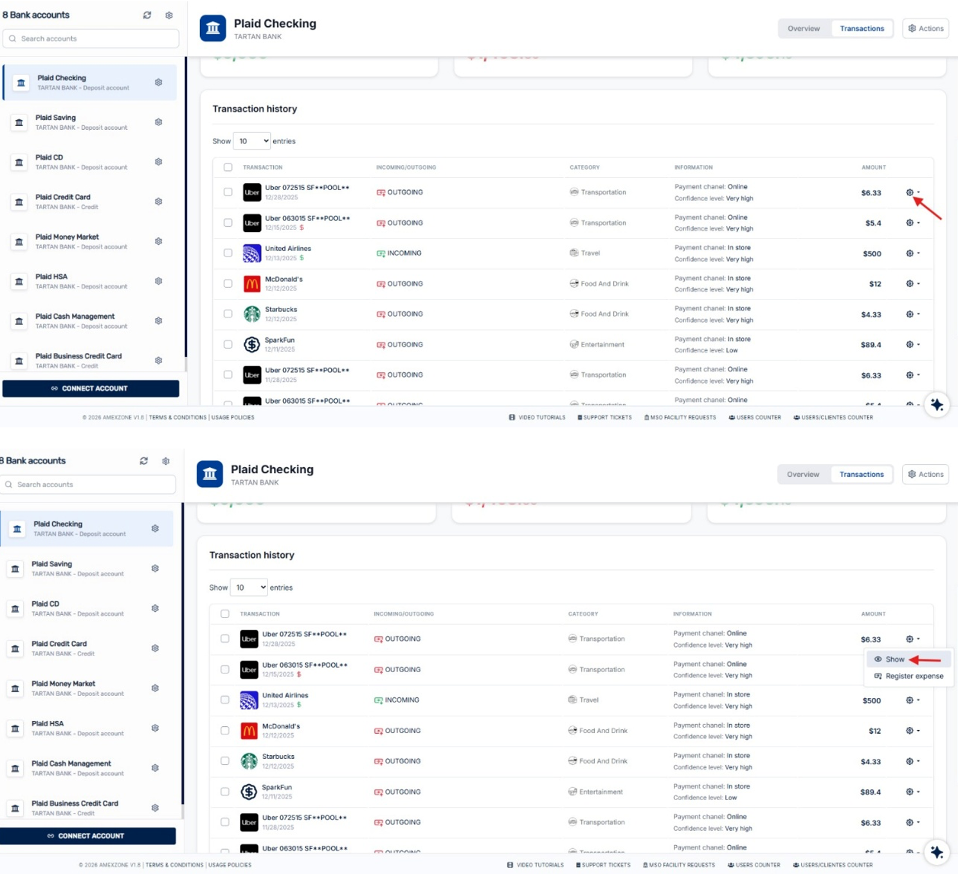Click the Starbucks logo in lower transaction list
Image resolution: width=958 pixels, height=874 pixels.
249,762
